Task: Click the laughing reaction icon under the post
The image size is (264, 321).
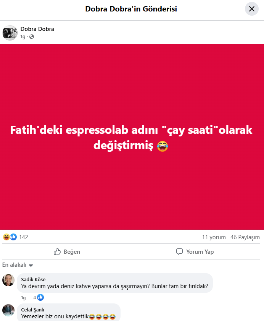Action: pyautogui.click(x=6, y=237)
